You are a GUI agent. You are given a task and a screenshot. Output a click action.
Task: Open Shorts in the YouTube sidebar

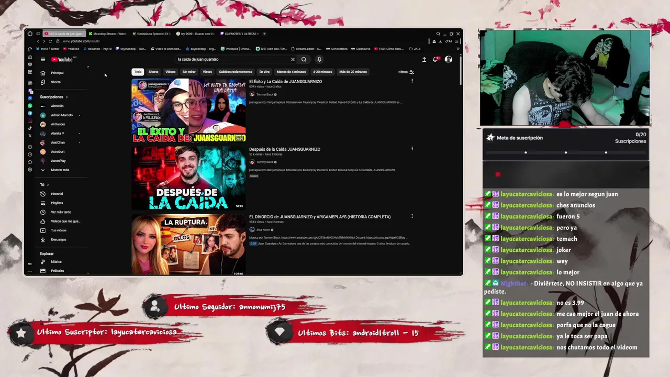55,82
